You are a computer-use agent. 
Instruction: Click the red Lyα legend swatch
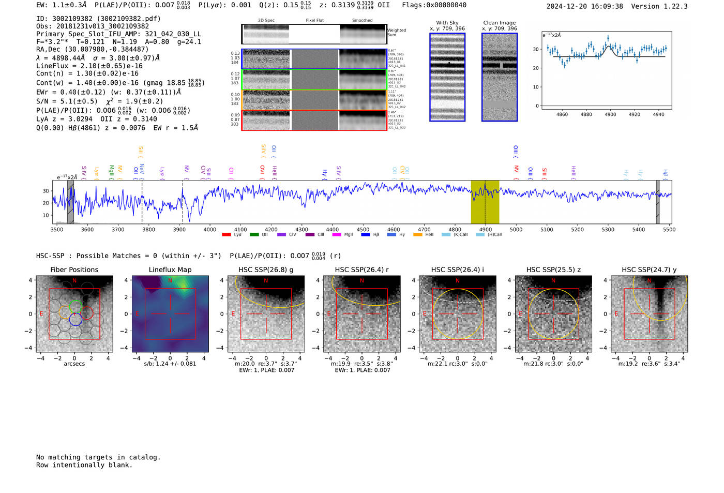[x=226, y=235]
